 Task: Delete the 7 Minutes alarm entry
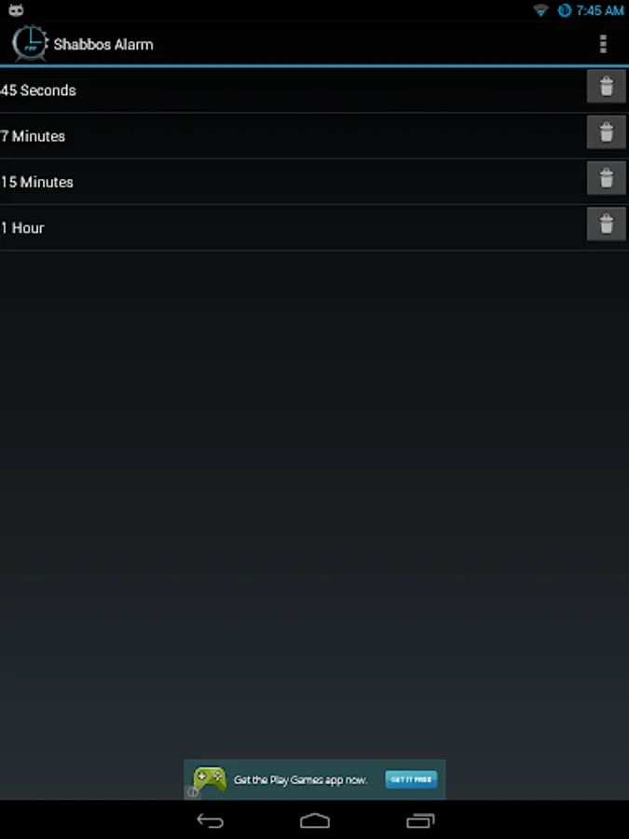coord(606,132)
